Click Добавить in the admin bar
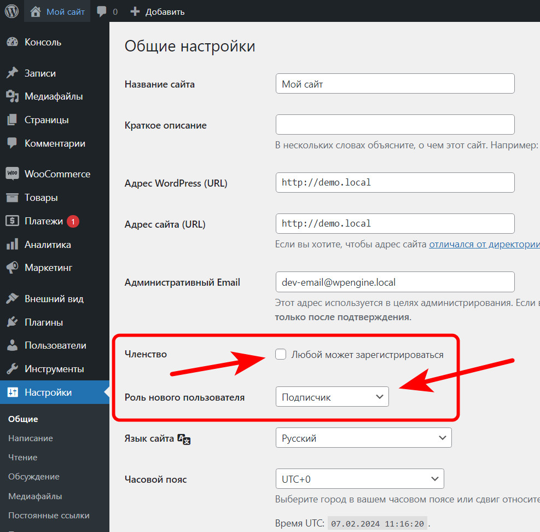The width and height of the screenshot is (540, 532). click(x=165, y=12)
